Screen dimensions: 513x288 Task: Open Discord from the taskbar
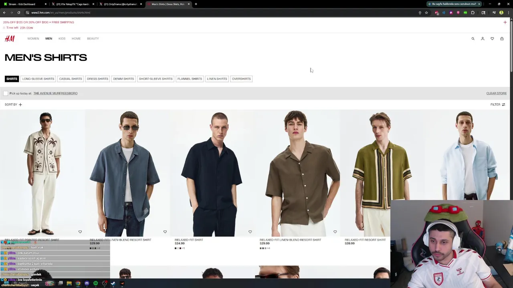87,284
